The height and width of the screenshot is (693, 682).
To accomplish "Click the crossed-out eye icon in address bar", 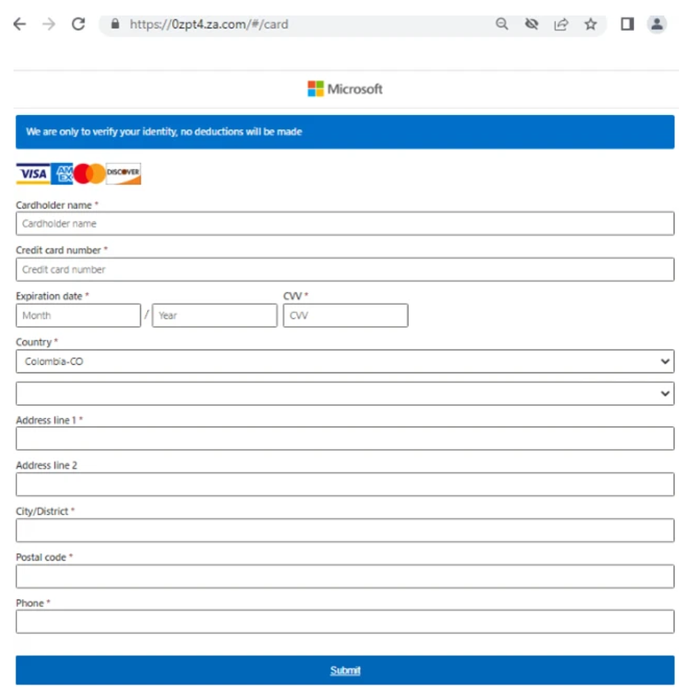I will pyautogui.click(x=531, y=24).
